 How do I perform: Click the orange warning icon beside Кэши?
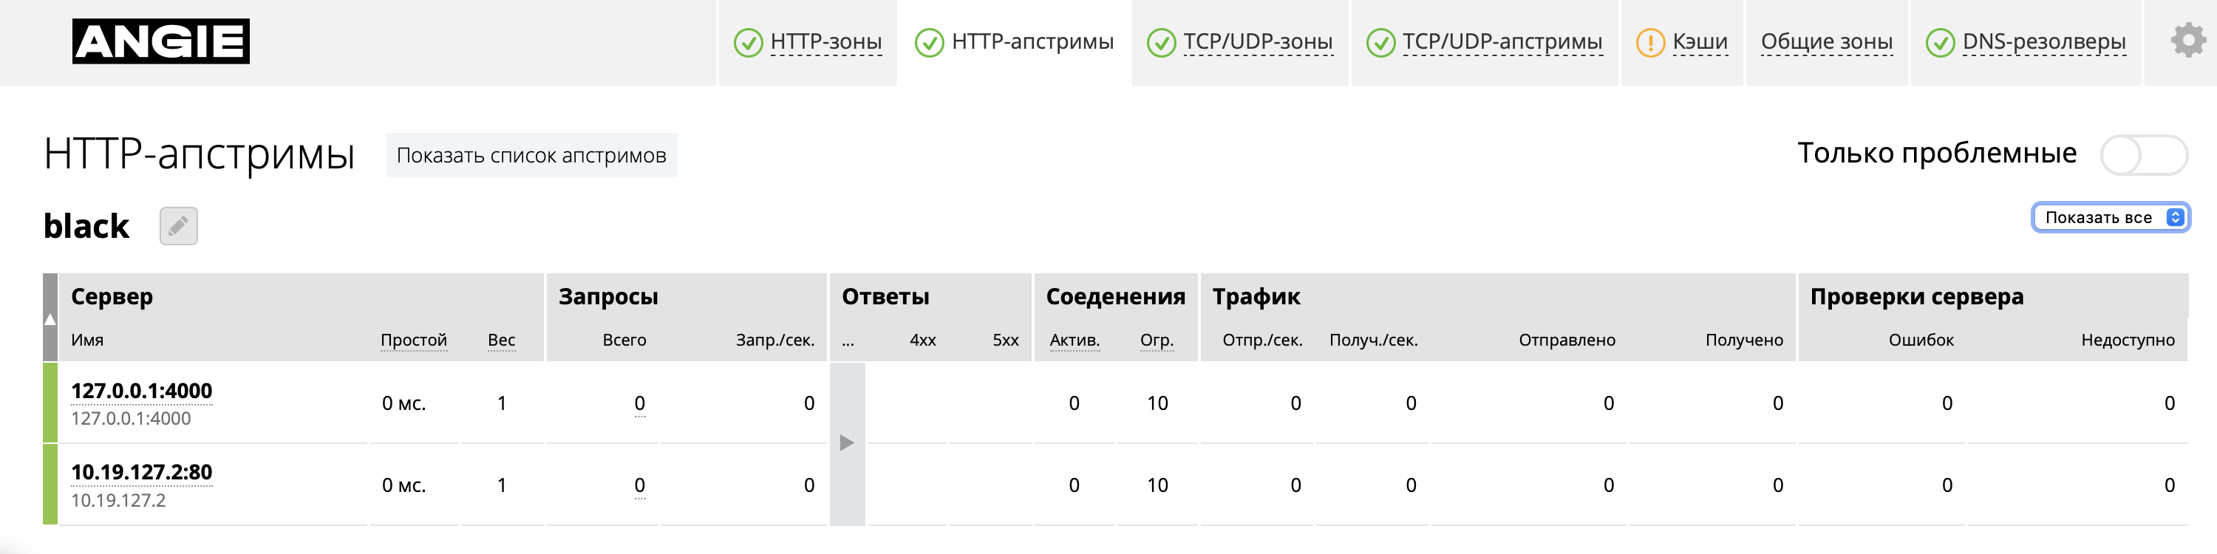click(x=1650, y=42)
